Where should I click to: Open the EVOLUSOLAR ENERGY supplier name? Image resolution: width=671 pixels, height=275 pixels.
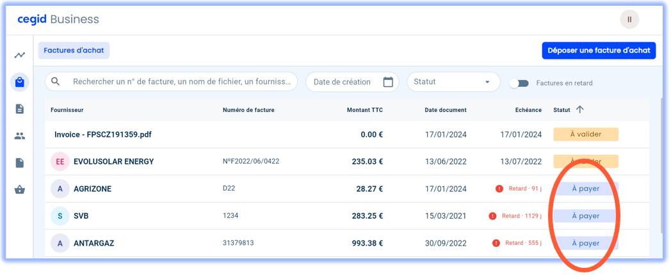pyautogui.click(x=114, y=162)
